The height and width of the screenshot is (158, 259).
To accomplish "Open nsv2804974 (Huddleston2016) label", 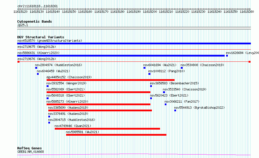I will 58,65.
